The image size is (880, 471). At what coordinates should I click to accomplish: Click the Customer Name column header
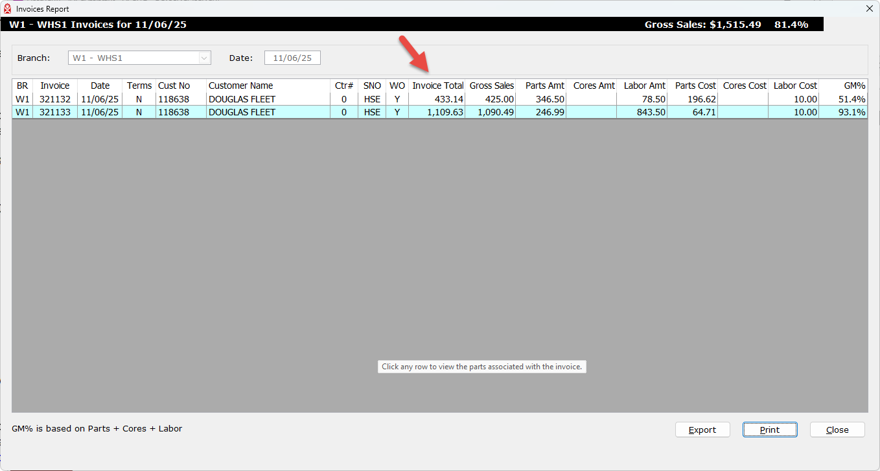point(240,86)
